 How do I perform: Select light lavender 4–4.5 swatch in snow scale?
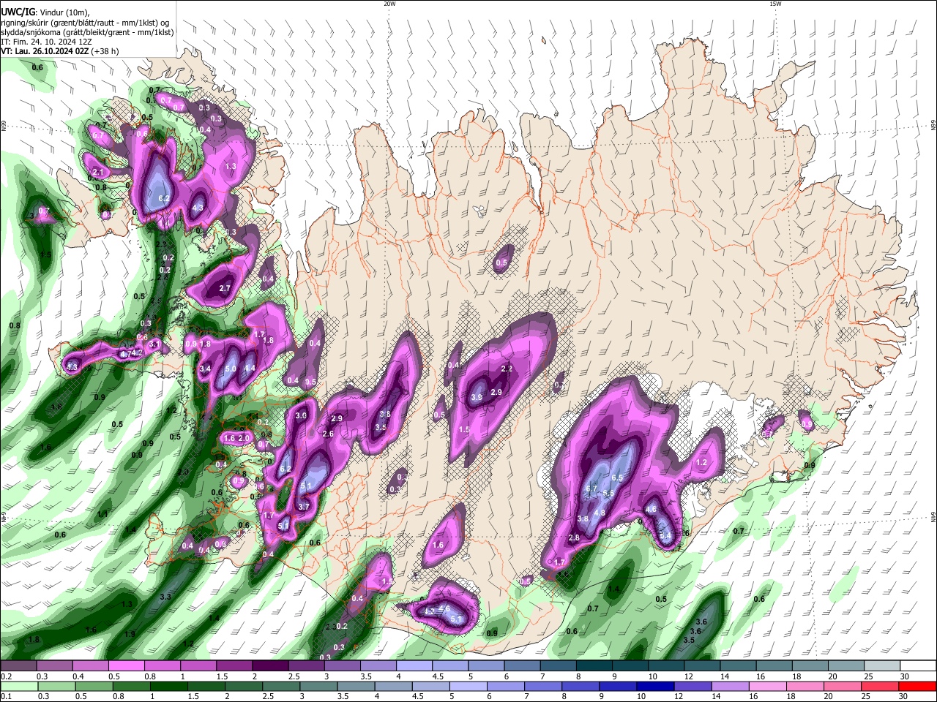414,666
